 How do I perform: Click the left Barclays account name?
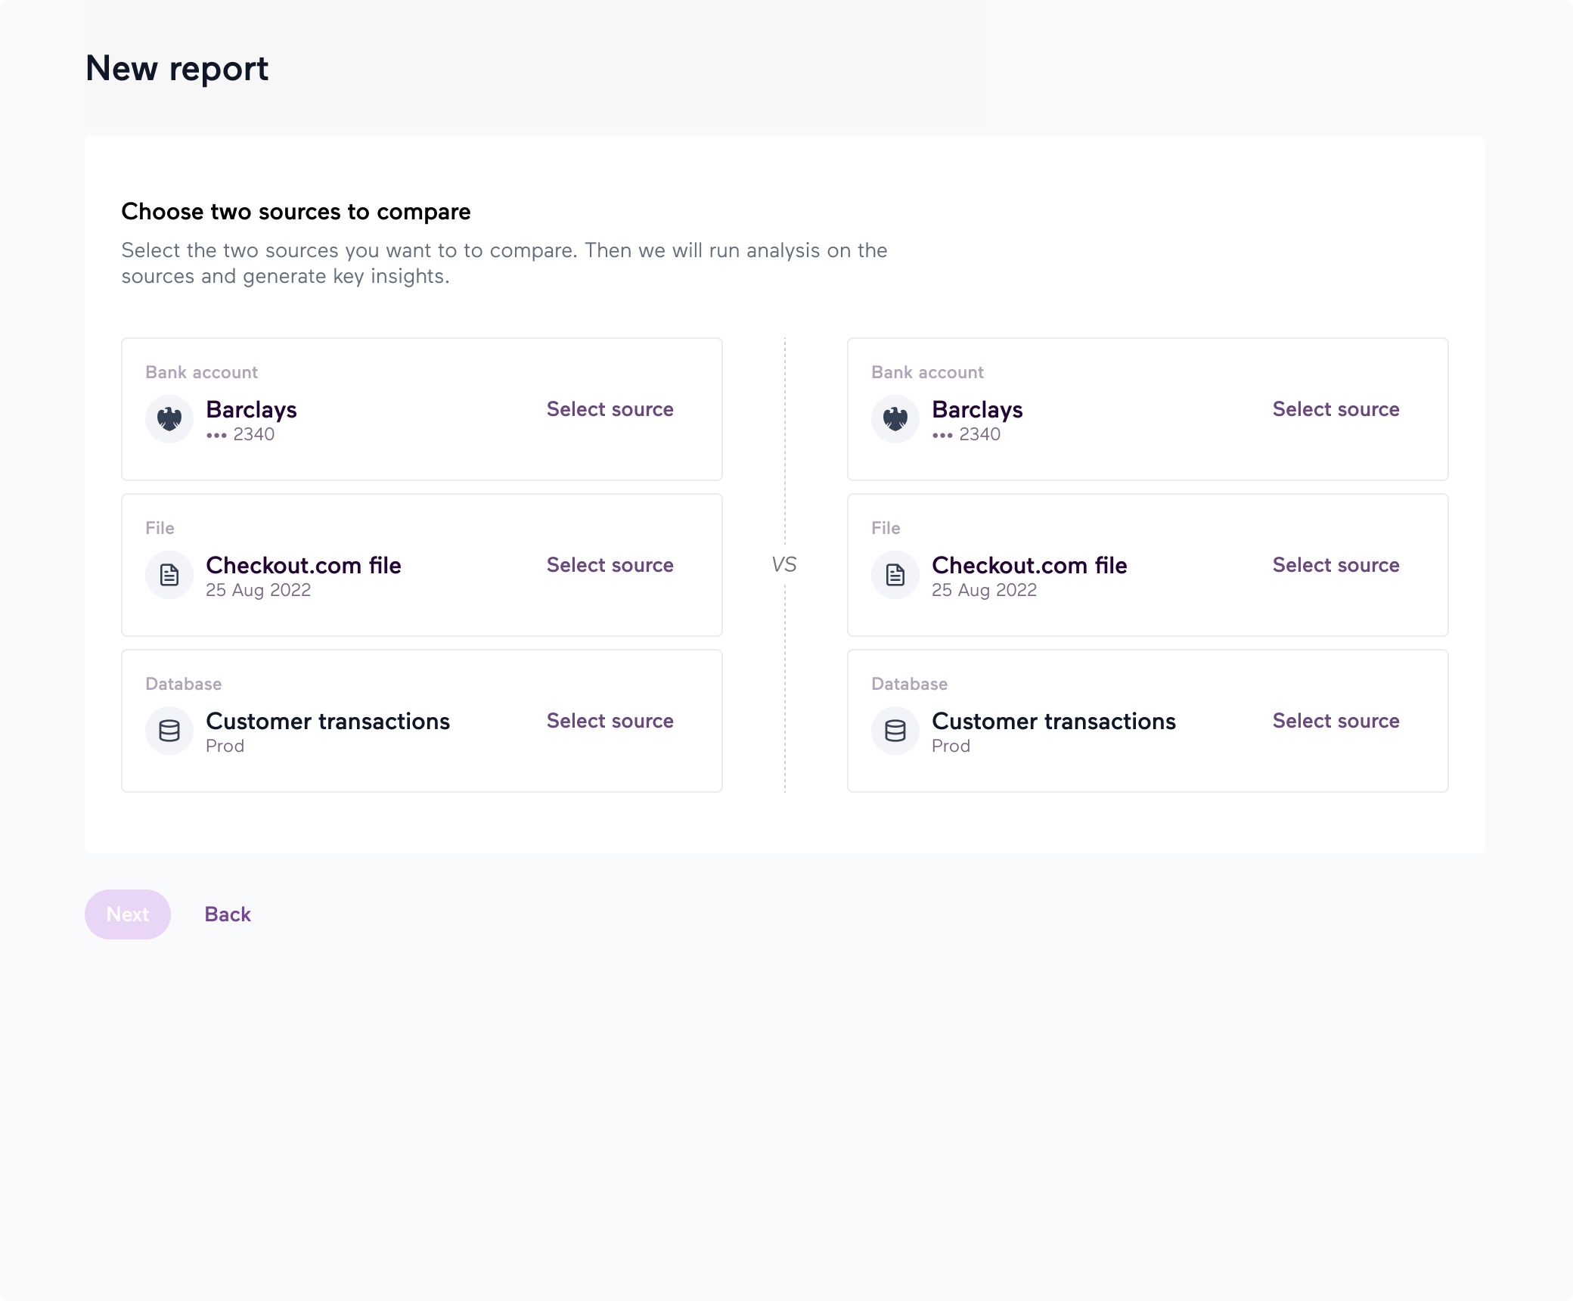(x=251, y=410)
